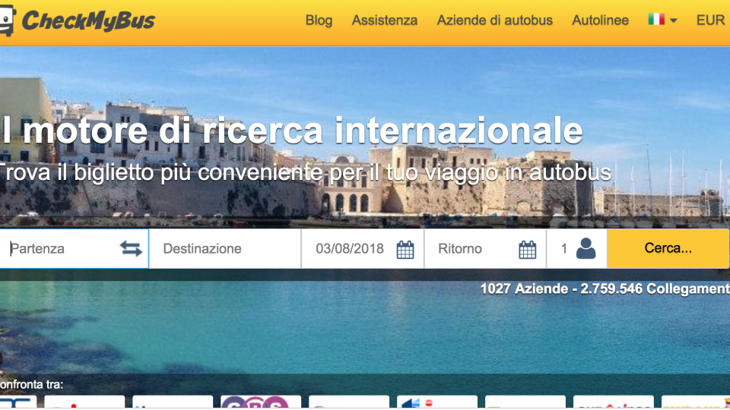The width and height of the screenshot is (730, 410).
Task: Open calendar icon for Ritorno date
Action: click(528, 249)
